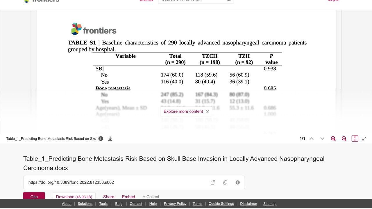This screenshot has height=209, width=372.
Task: Open the Contact footer link
Action: 136,204
